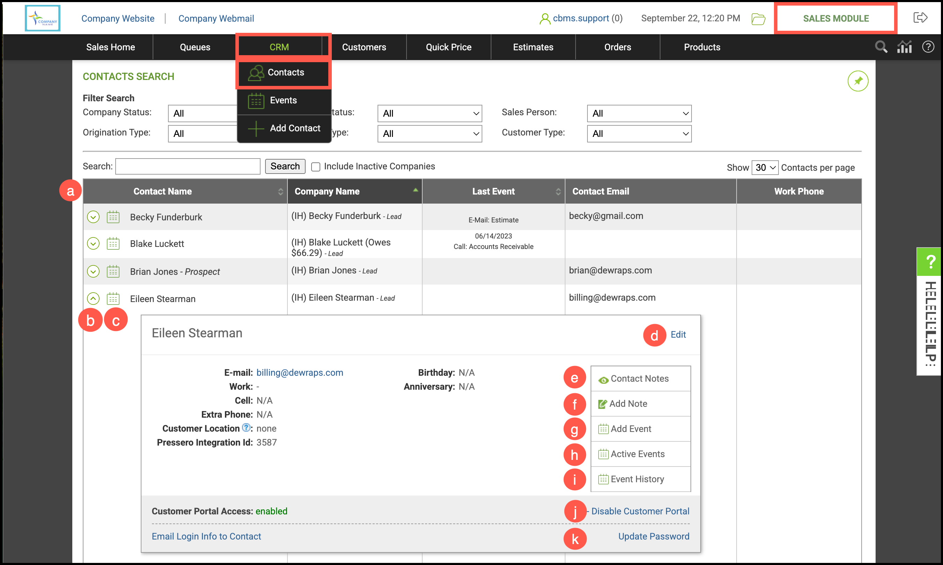Expand Blake Luckett contact row
The image size is (943, 565).
pos(93,244)
